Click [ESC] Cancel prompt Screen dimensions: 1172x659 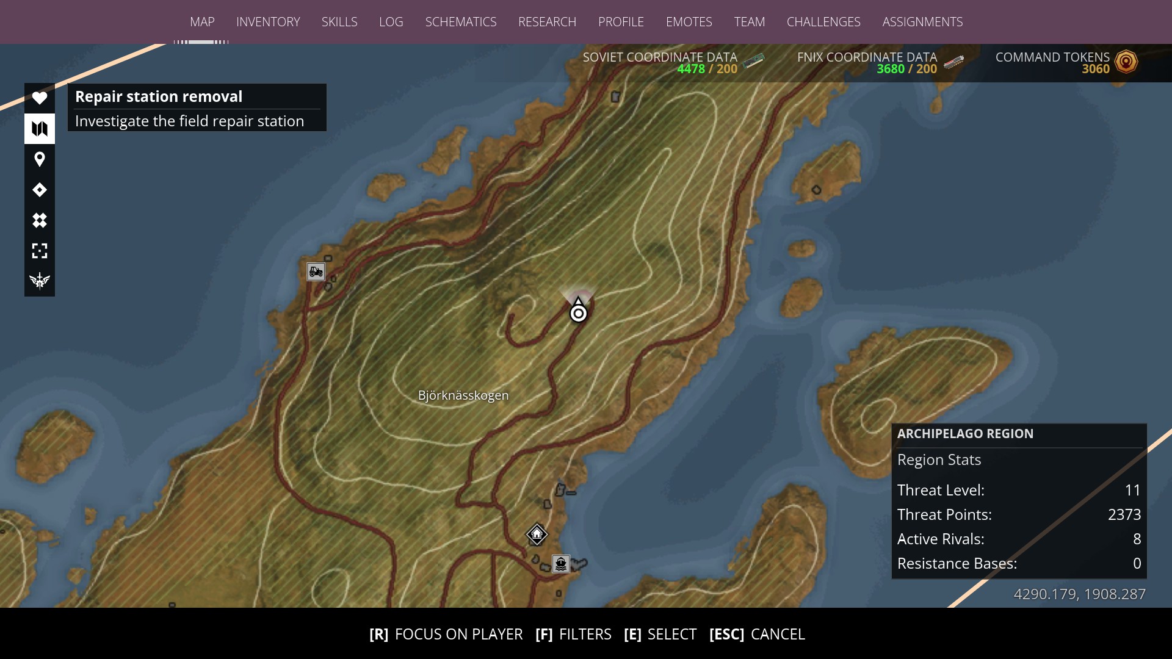[757, 635]
